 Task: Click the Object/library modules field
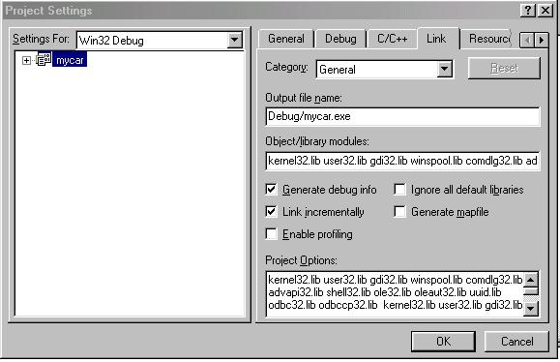pyautogui.click(x=403, y=161)
